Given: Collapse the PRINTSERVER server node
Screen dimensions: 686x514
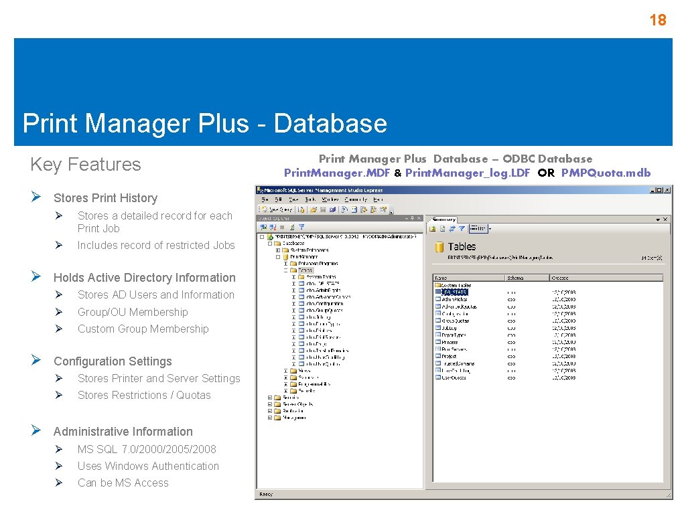Looking at the screenshot, I should (262, 237).
